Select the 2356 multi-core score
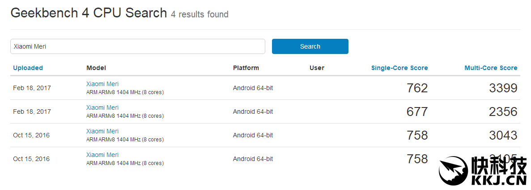This screenshot has width=531, height=190. coord(503,112)
